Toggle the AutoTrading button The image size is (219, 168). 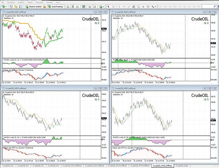[x=56, y=7]
